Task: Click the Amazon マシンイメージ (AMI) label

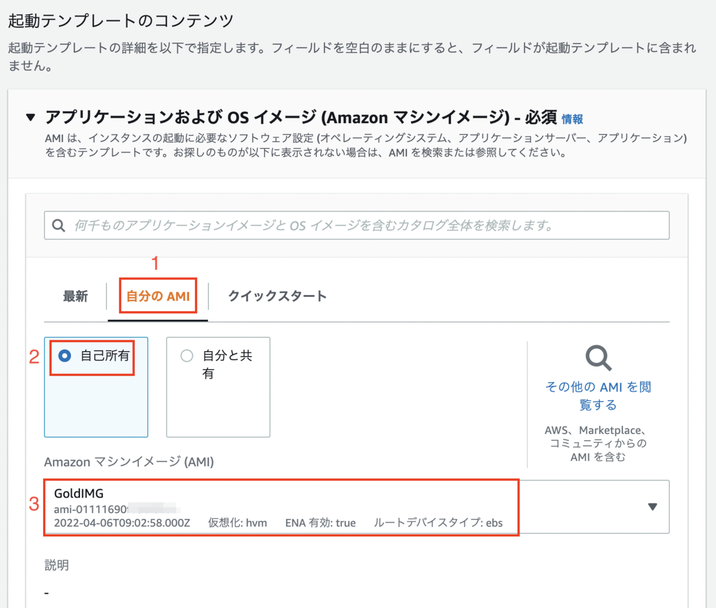Action: click(x=129, y=462)
